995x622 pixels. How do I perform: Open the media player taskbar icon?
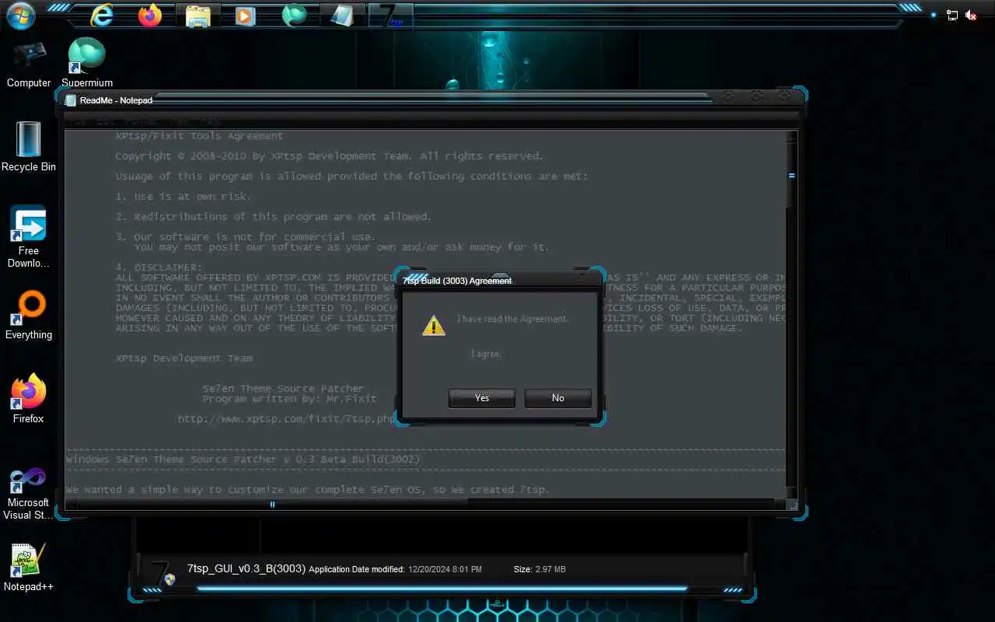(x=246, y=15)
